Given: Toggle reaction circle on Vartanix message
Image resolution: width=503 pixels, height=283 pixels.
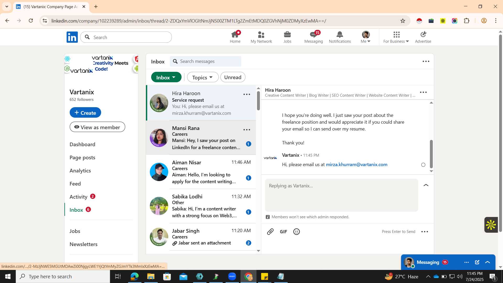Looking at the screenshot, I should pyautogui.click(x=423, y=165).
